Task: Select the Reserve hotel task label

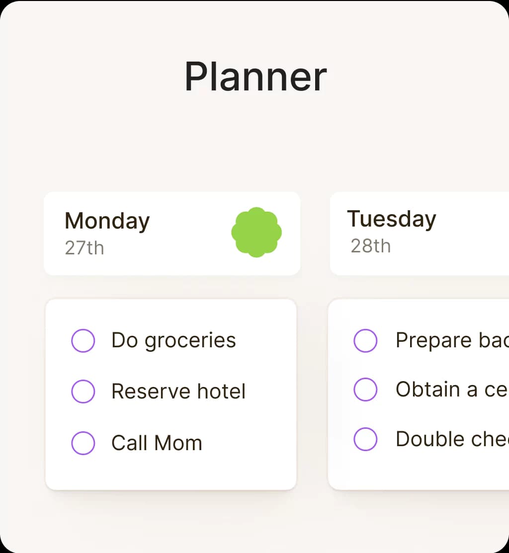Action: [x=178, y=392]
